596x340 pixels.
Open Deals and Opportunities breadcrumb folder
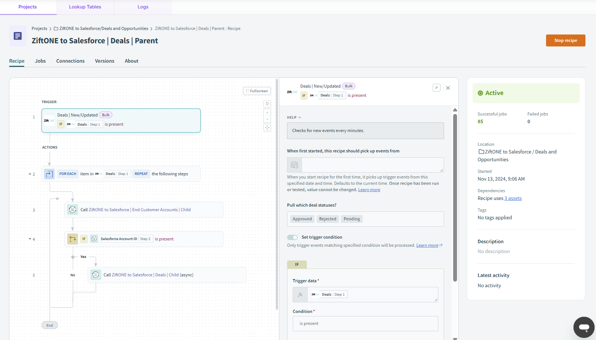(x=104, y=29)
